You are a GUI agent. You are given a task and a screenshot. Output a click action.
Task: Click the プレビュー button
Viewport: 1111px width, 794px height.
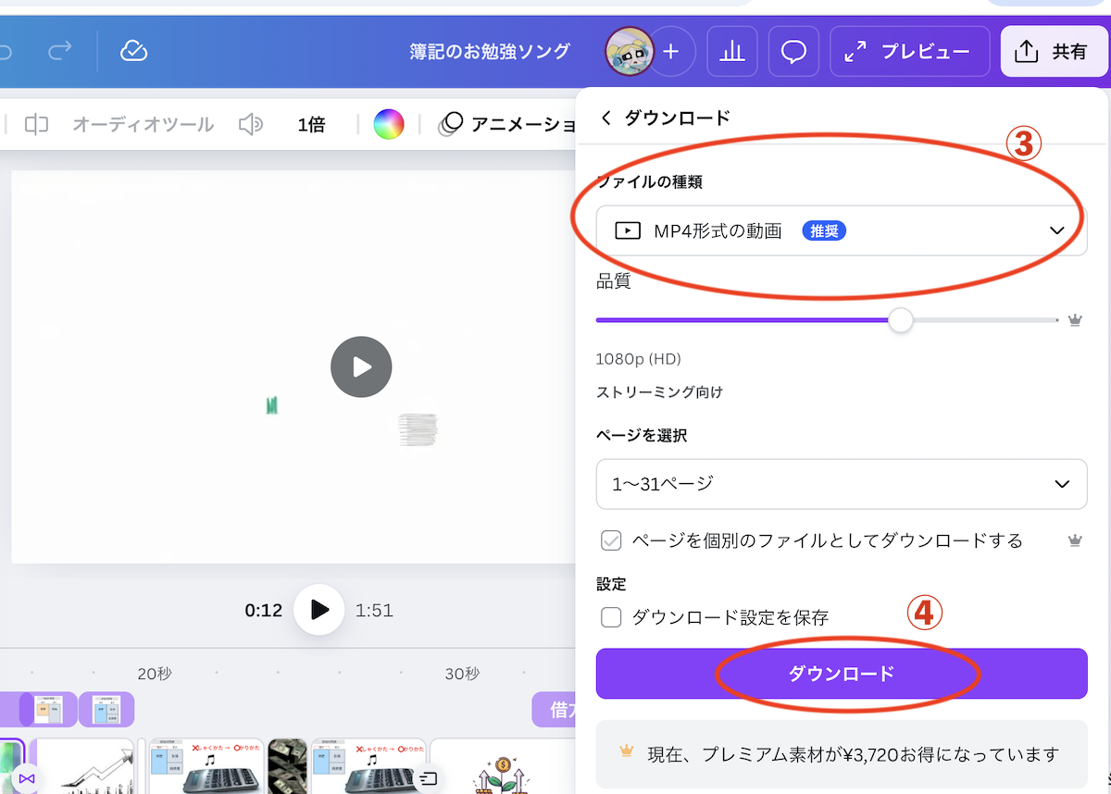click(909, 52)
